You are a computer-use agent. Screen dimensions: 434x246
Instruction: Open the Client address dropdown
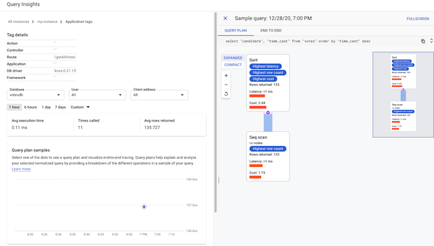(x=159, y=95)
